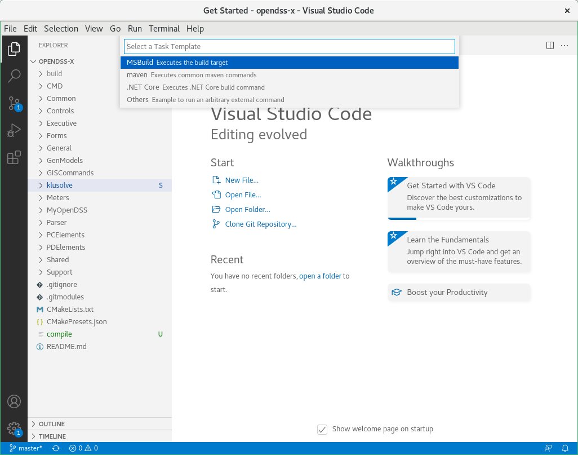The image size is (578, 455).
Task: Expand the OUTLINE section
Action: tap(54, 423)
